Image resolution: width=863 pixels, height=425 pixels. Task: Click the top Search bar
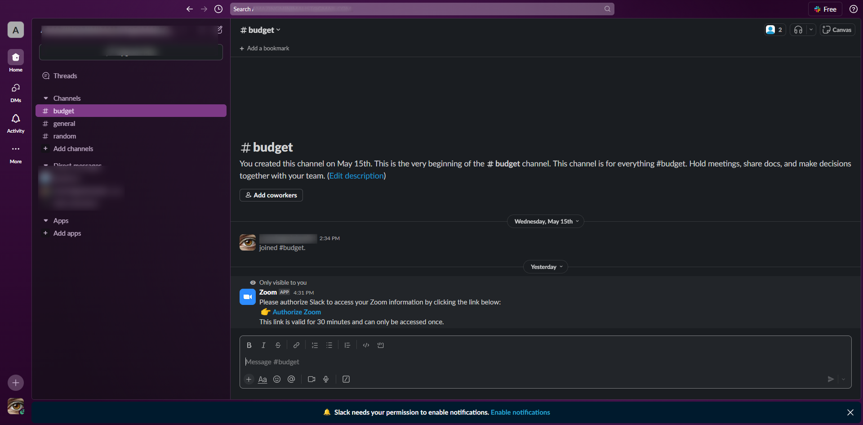coord(422,9)
